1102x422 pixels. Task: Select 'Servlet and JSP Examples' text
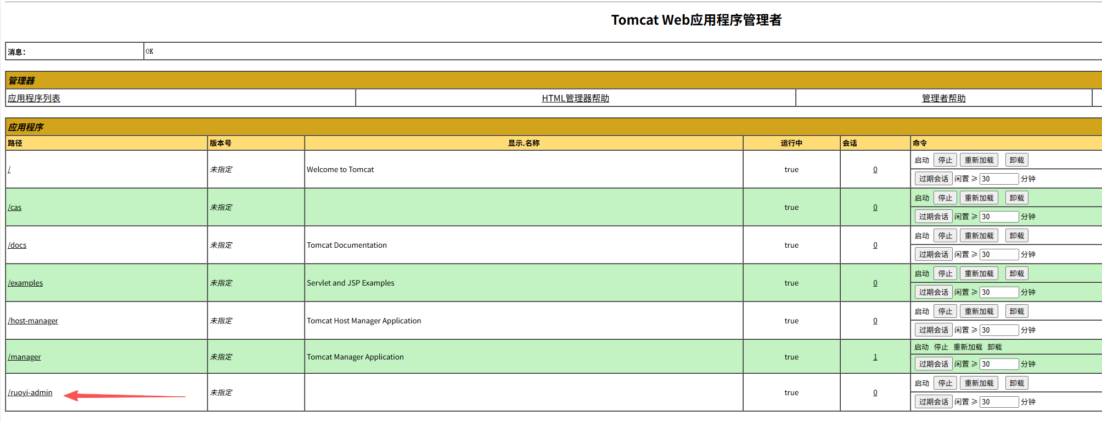(351, 283)
